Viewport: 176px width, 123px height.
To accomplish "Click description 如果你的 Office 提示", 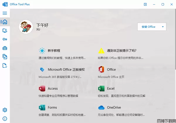I will [x=121, y=58].
